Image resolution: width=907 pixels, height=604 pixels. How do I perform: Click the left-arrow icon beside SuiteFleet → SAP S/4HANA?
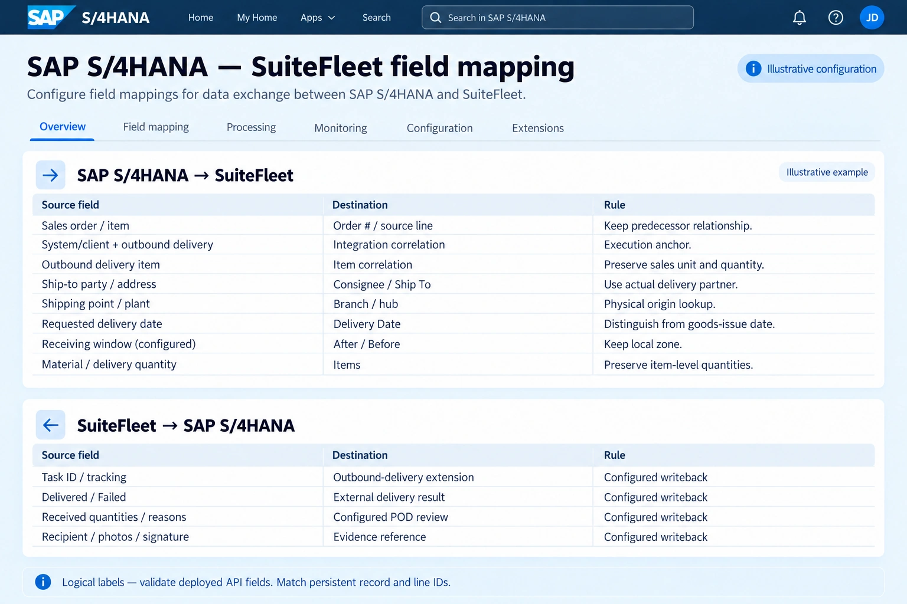51,425
